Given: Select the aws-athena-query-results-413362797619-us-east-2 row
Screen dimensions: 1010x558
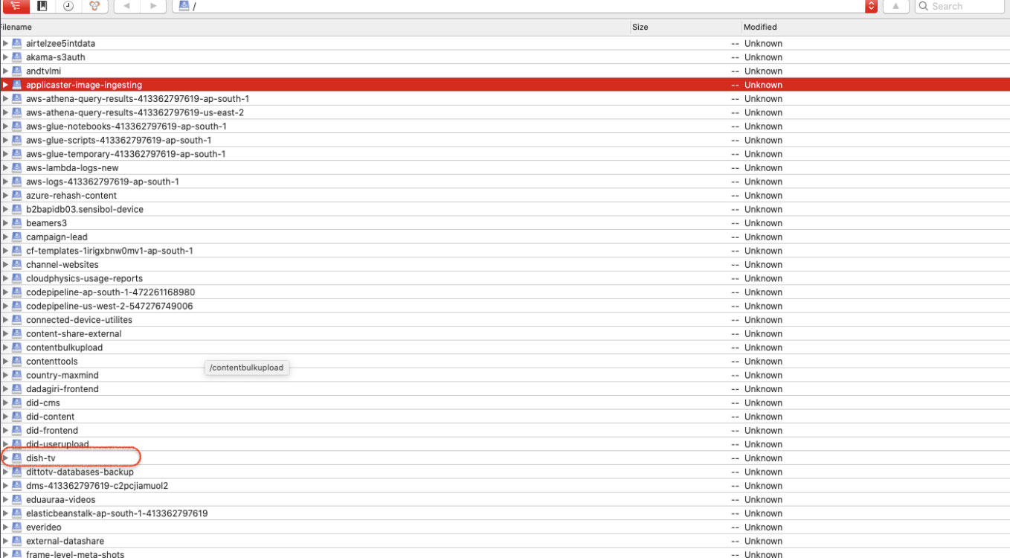Looking at the screenshot, I should [x=505, y=112].
